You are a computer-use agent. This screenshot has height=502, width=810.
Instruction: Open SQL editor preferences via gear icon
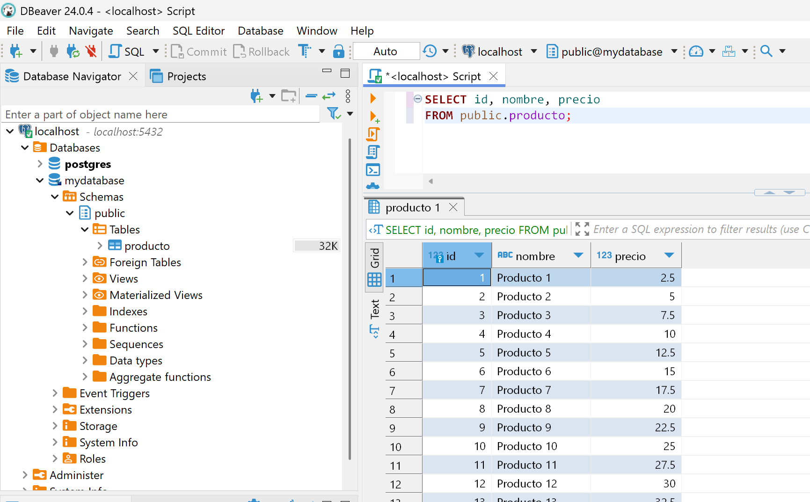(372, 186)
